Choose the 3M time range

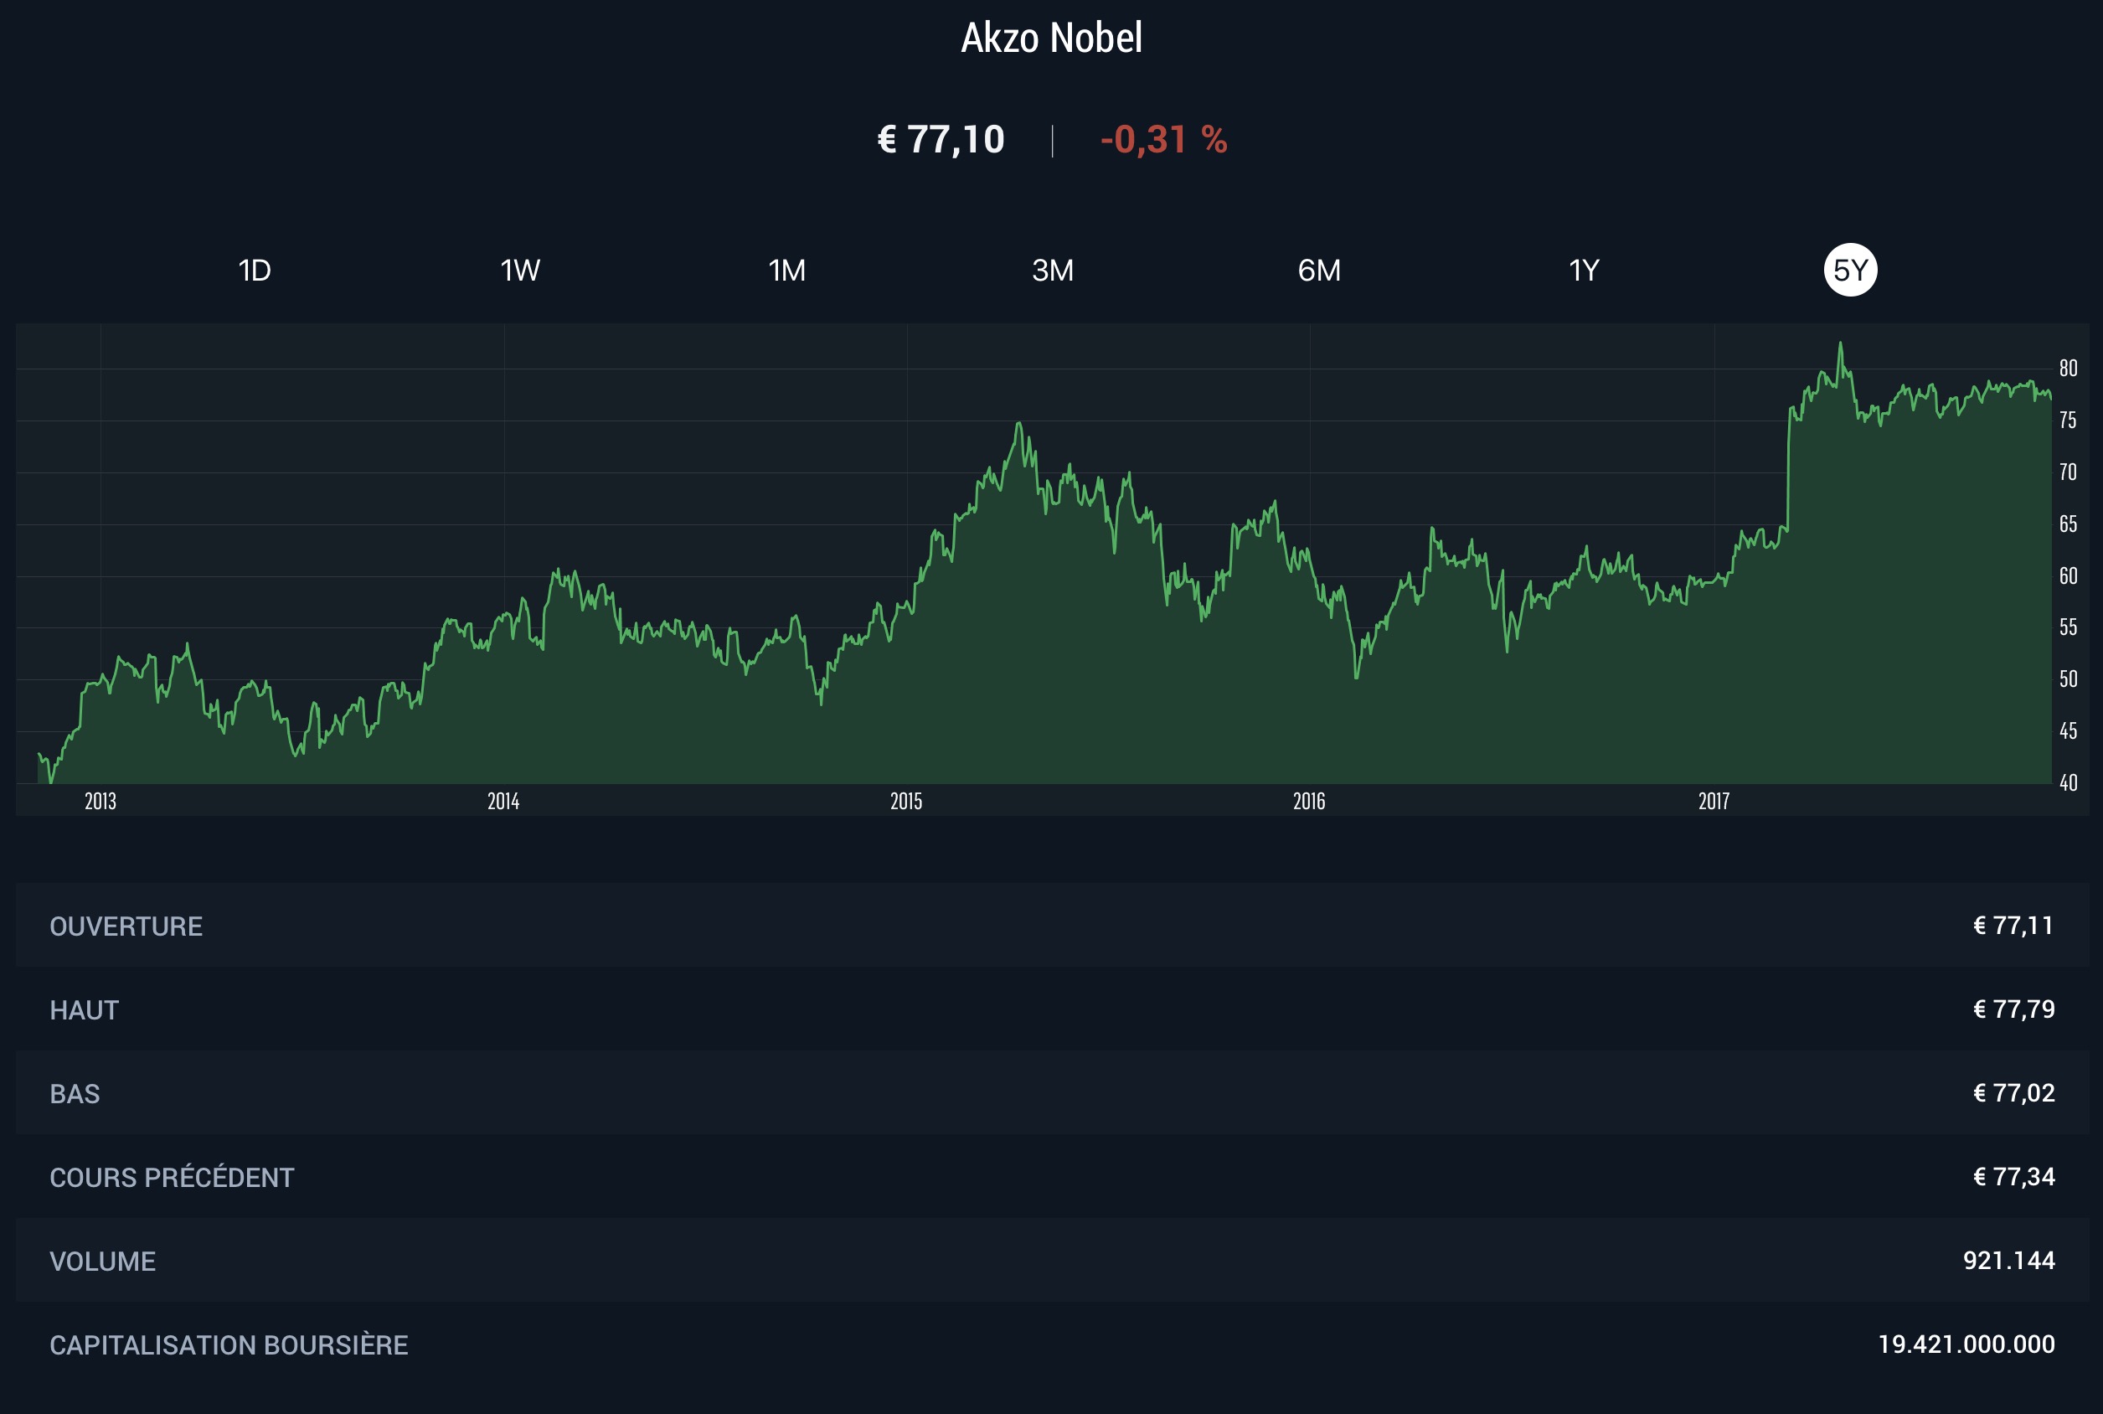click(1053, 270)
